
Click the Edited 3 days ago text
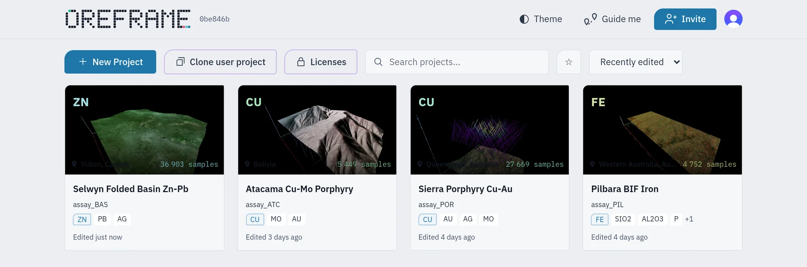(274, 237)
